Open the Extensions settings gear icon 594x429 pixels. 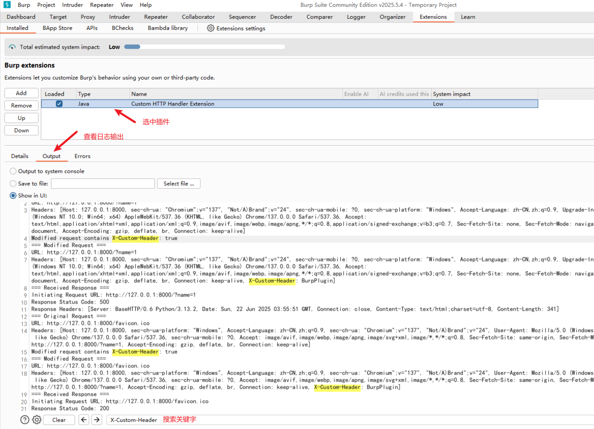pyautogui.click(x=210, y=28)
